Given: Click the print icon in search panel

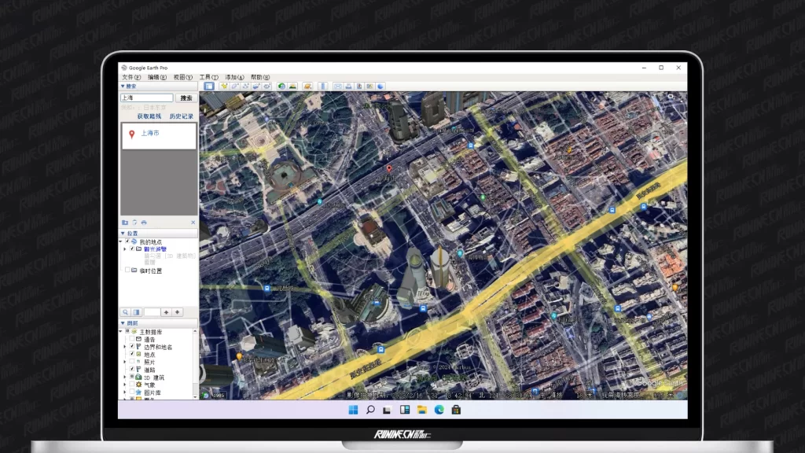Looking at the screenshot, I should pyautogui.click(x=144, y=223).
